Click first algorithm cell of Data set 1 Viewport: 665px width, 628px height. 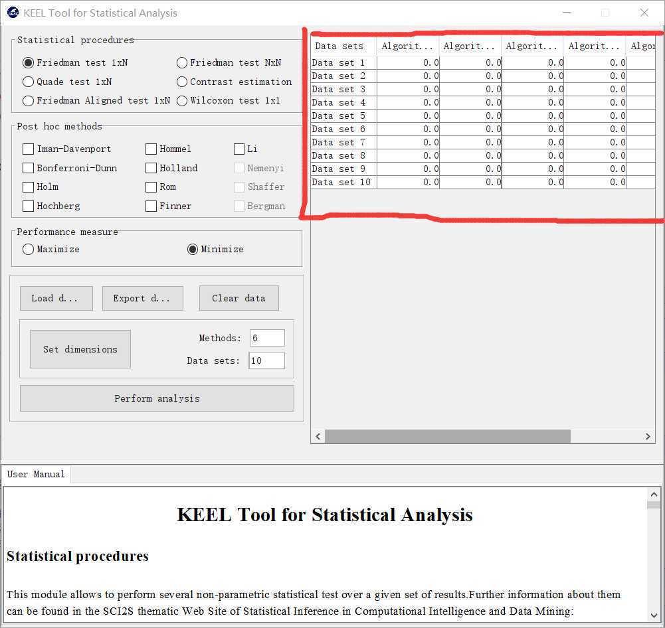point(408,62)
